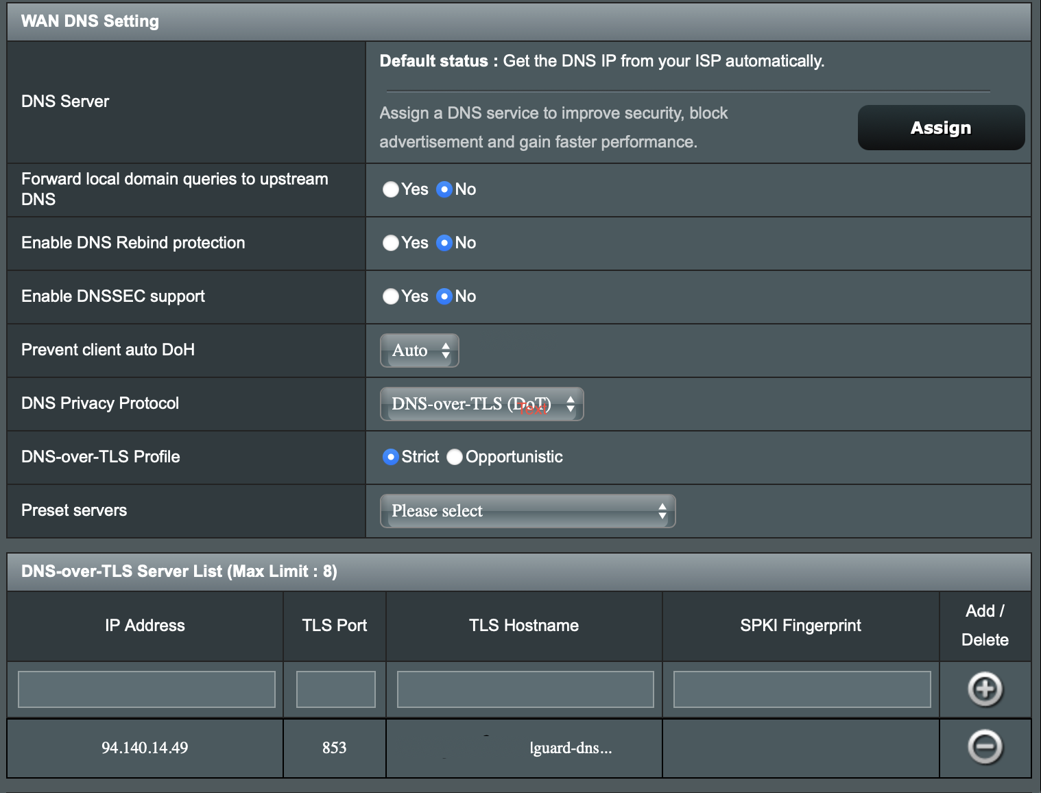1041x793 pixels.
Task: Turn on DNSSEC support
Action: click(391, 296)
